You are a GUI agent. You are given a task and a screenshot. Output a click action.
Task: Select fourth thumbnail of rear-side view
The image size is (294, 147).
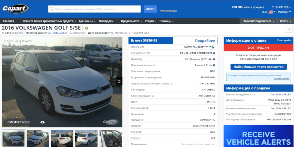86,138
